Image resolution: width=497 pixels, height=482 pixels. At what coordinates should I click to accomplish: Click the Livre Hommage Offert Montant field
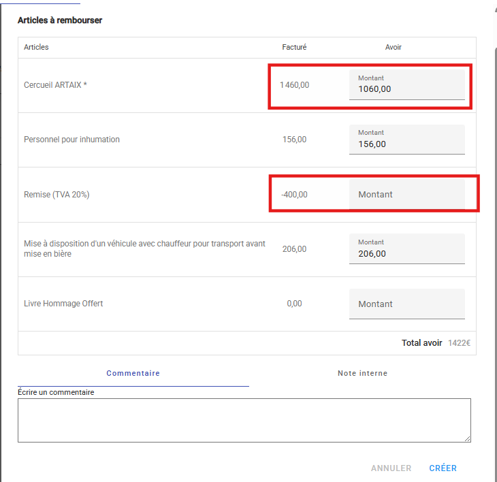[406, 304]
